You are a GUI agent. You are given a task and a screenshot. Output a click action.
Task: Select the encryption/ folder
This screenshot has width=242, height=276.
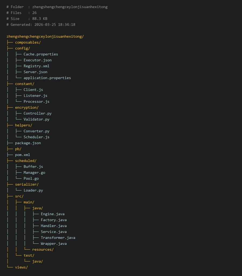tap(27, 107)
